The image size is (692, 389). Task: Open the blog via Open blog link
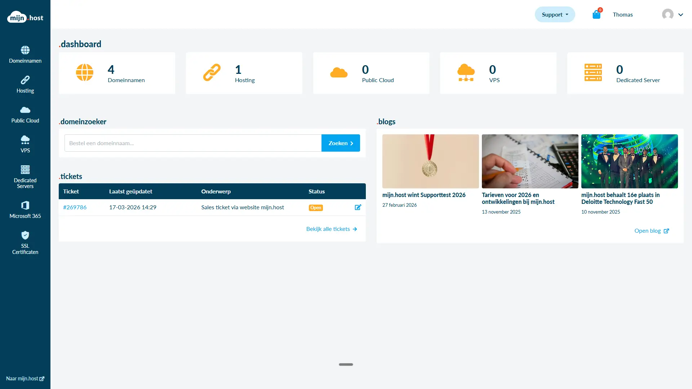[x=652, y=231]
